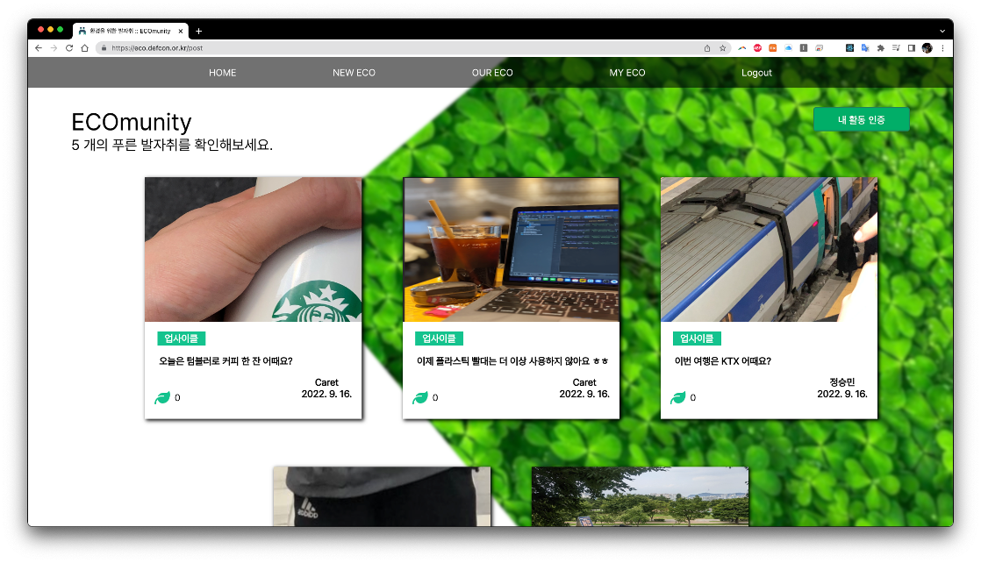981x563 pixels.
Task: Open the red adblock extension
Action: [757, 48]
